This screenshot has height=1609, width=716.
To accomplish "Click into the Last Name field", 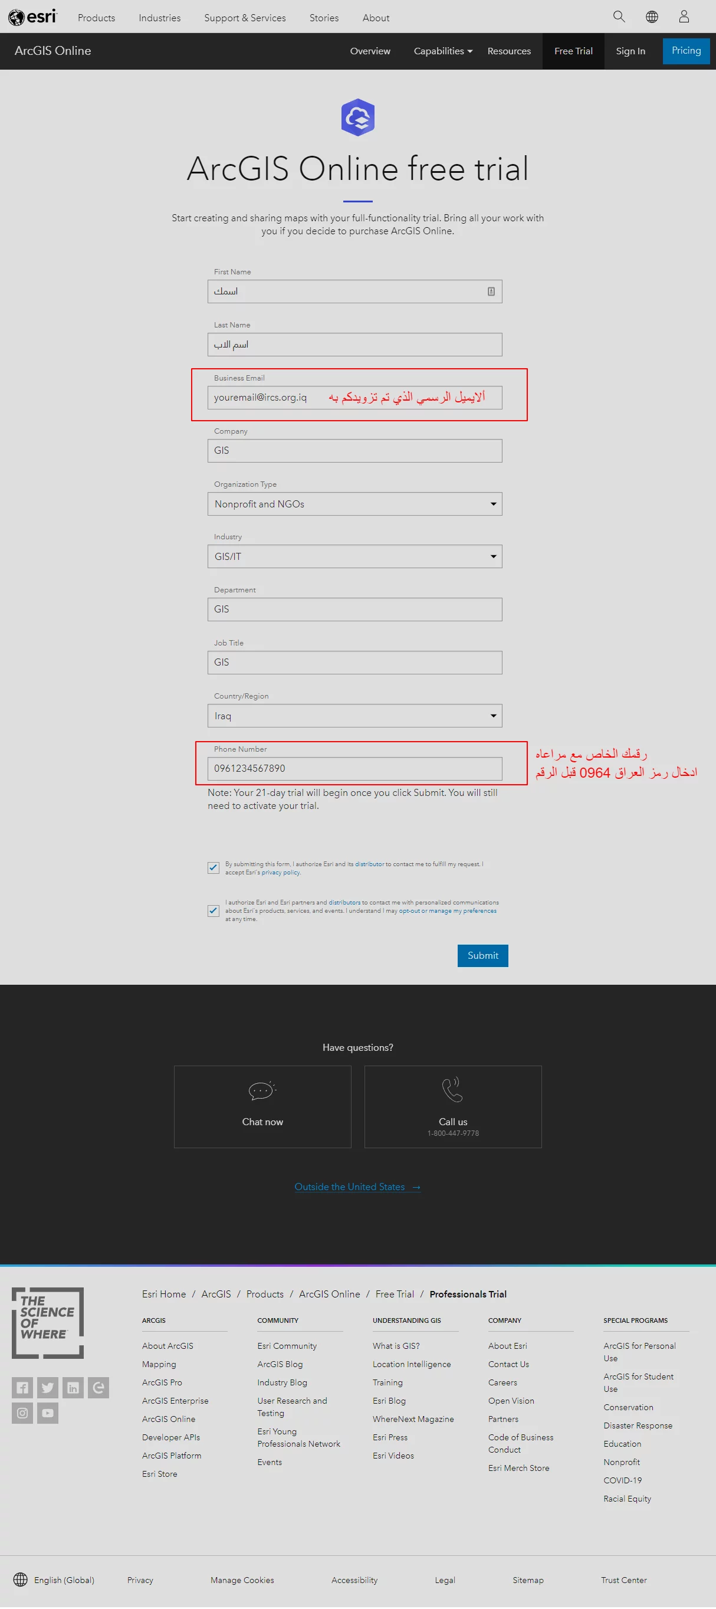I will 354,345.
